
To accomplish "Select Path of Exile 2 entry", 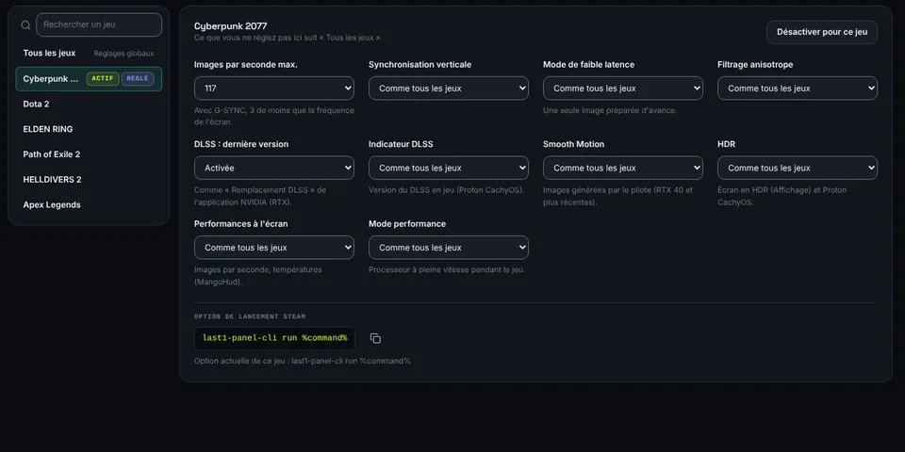I will [89, 154].
